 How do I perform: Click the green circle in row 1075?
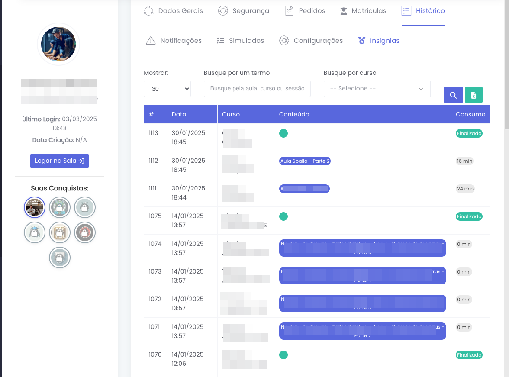(x=283, y=216)
